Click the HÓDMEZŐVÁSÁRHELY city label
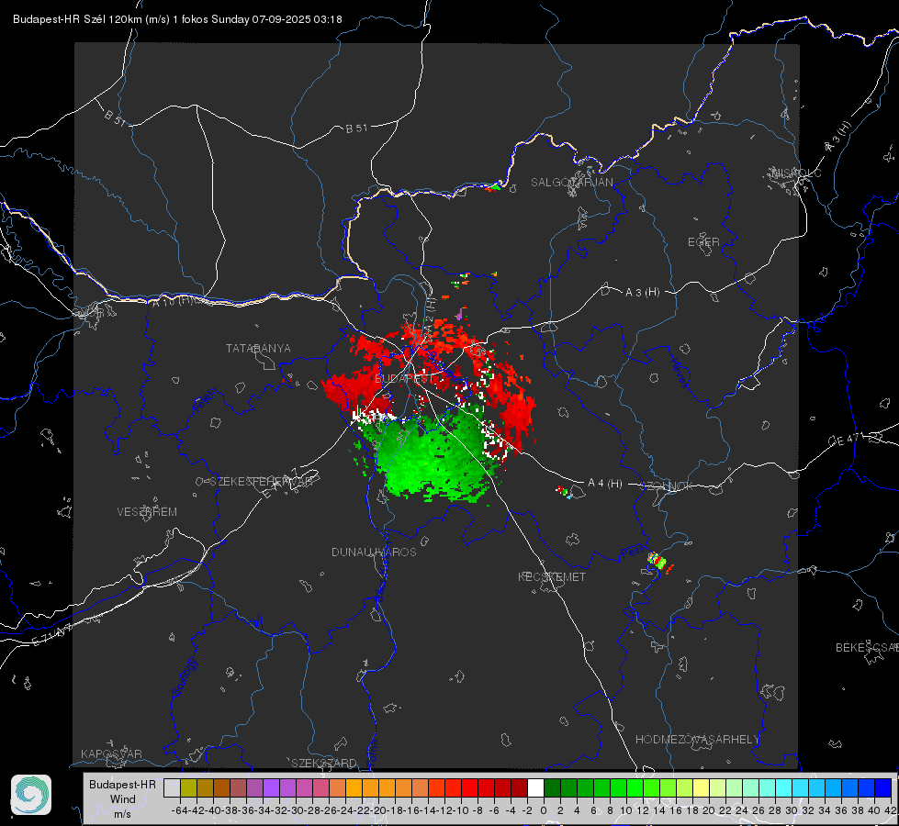Viewport: 899px width, 826px height. (697, 740)
